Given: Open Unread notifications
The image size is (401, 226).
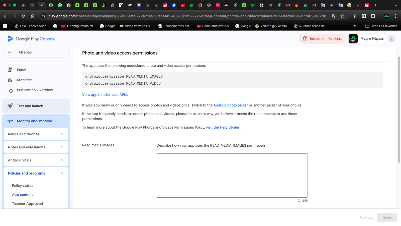Looking at the screenshot, I should click(x=322, y=39).
